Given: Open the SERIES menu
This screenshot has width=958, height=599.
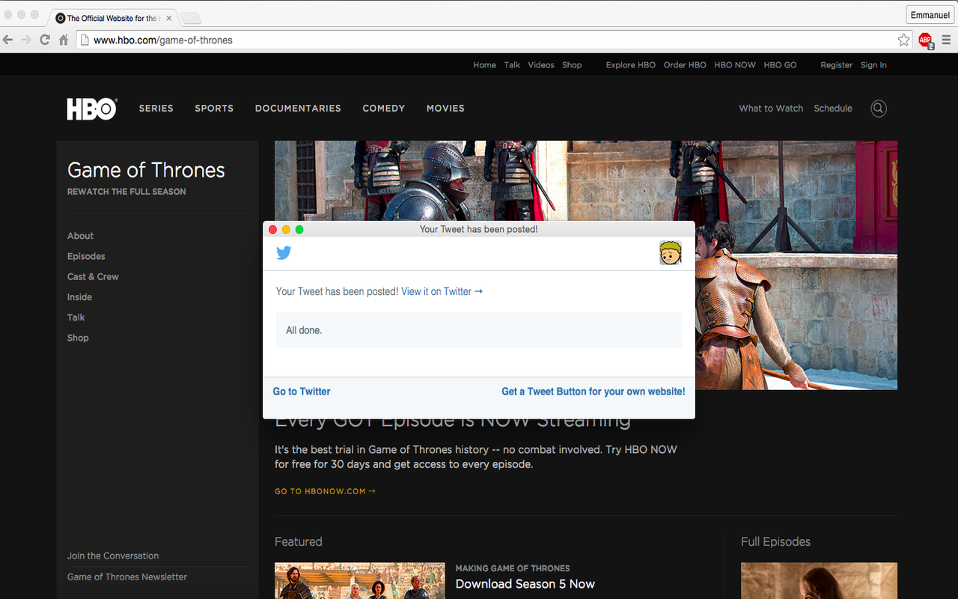Looking at the screenshot, I should pyautogui.click(x=156, y=109).
